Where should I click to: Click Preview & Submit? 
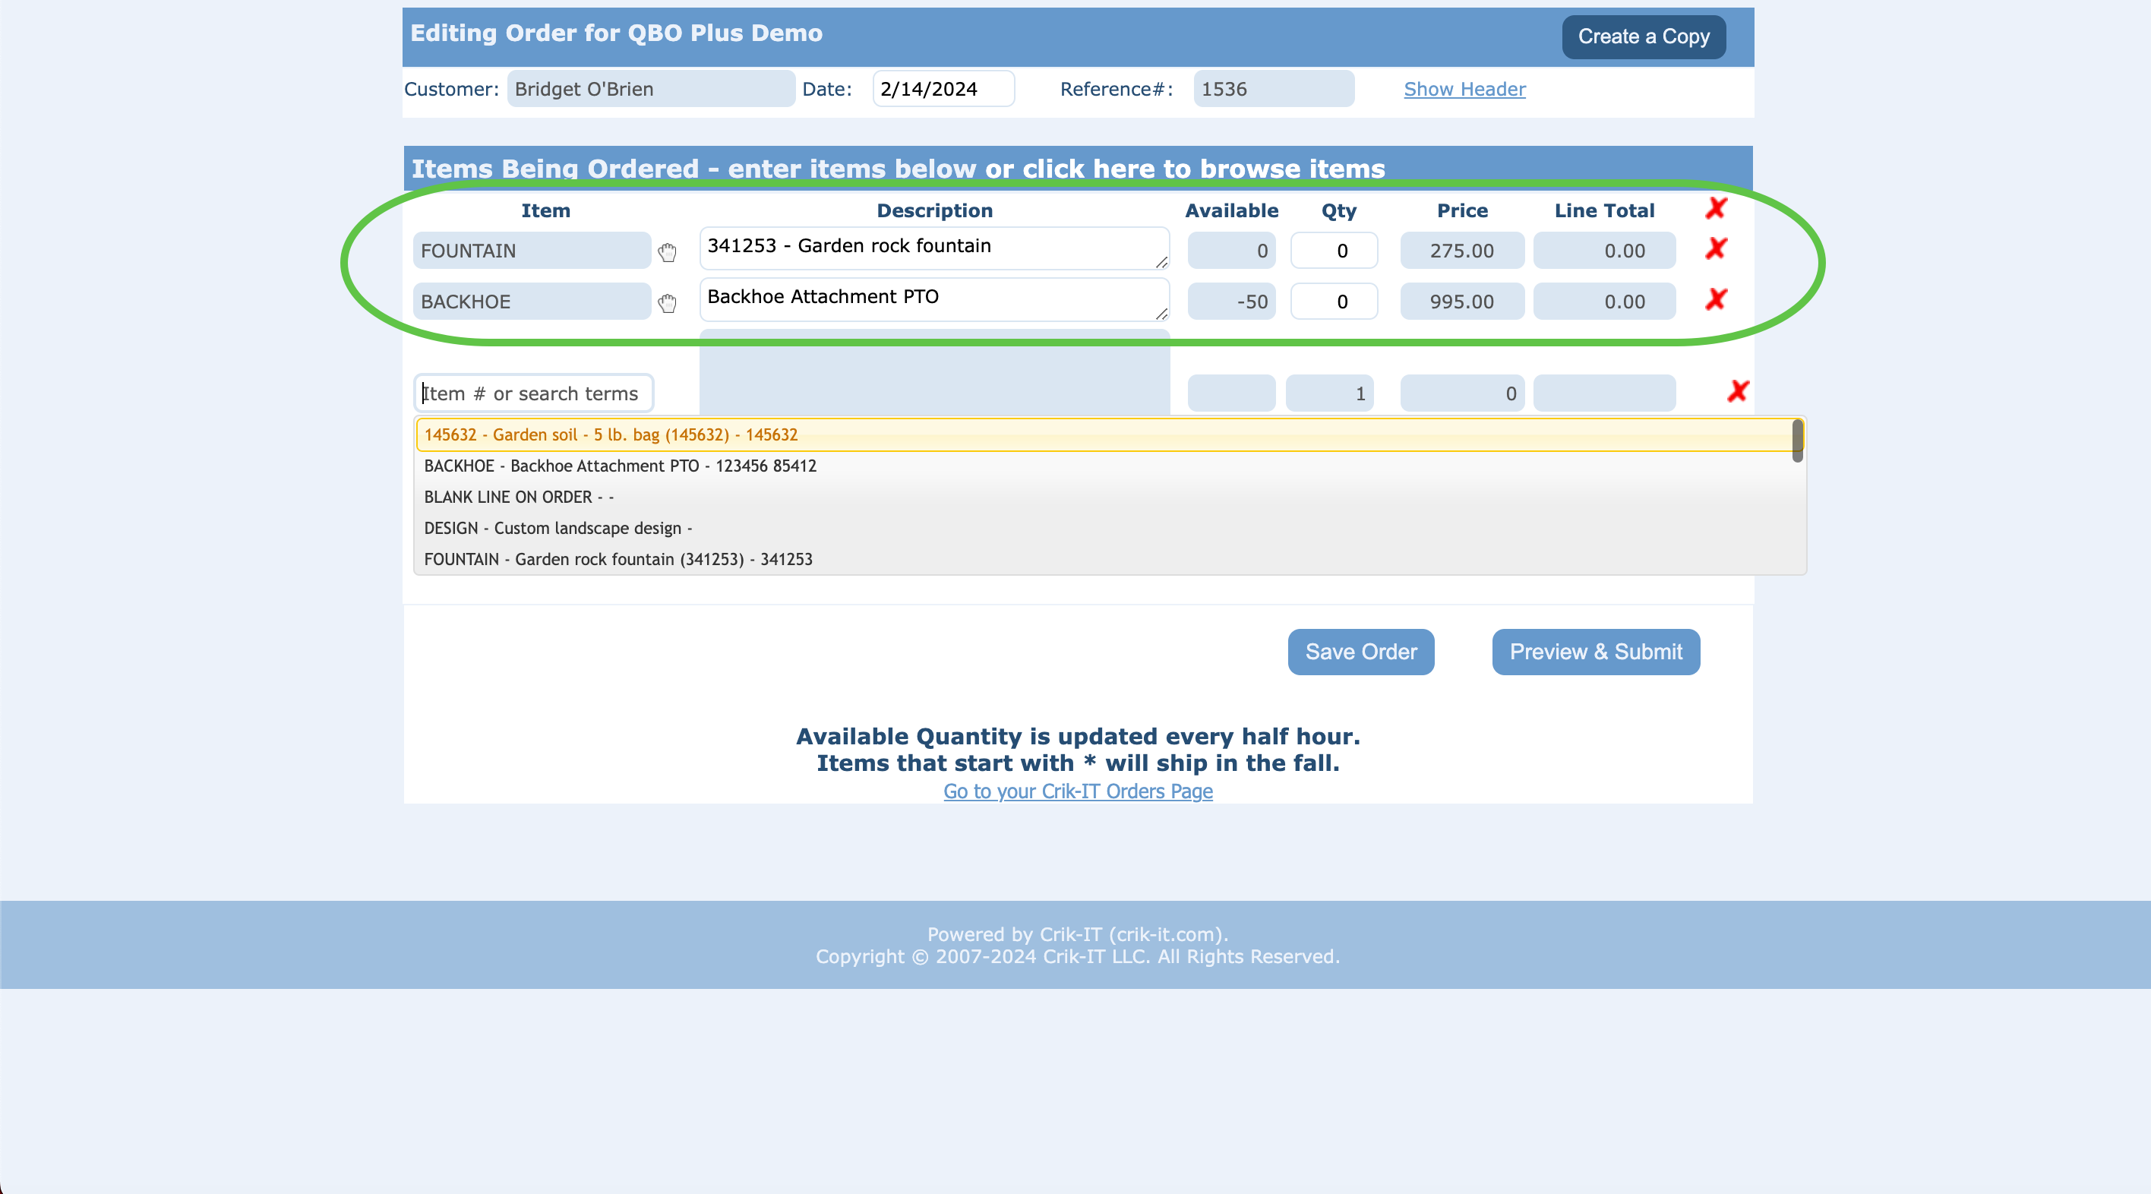pos(1596,651)
